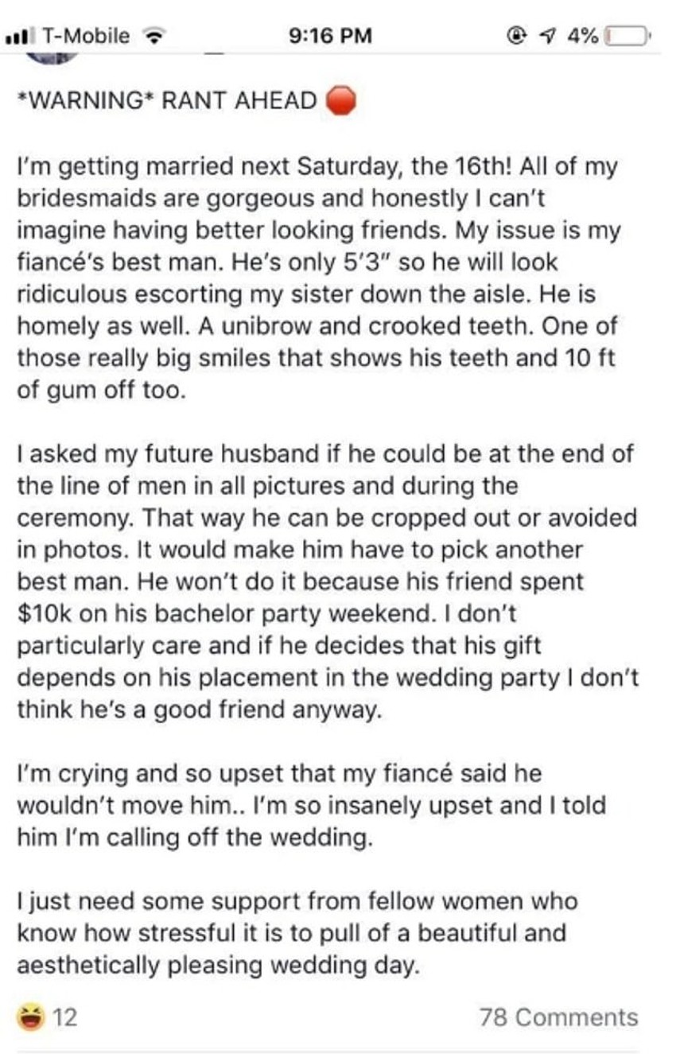The image size is (676, 1054).
Task: Click the paragraph starting "I'm crying and so upset"
Action: tap(310, 805)
